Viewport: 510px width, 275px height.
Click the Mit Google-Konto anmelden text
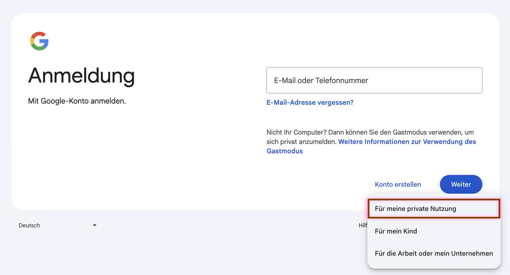click(77, 101)
